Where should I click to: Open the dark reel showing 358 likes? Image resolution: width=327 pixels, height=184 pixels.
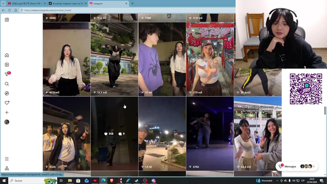point(114,133)
